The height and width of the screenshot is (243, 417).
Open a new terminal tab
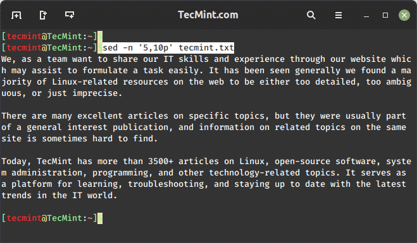coord(16,15)
